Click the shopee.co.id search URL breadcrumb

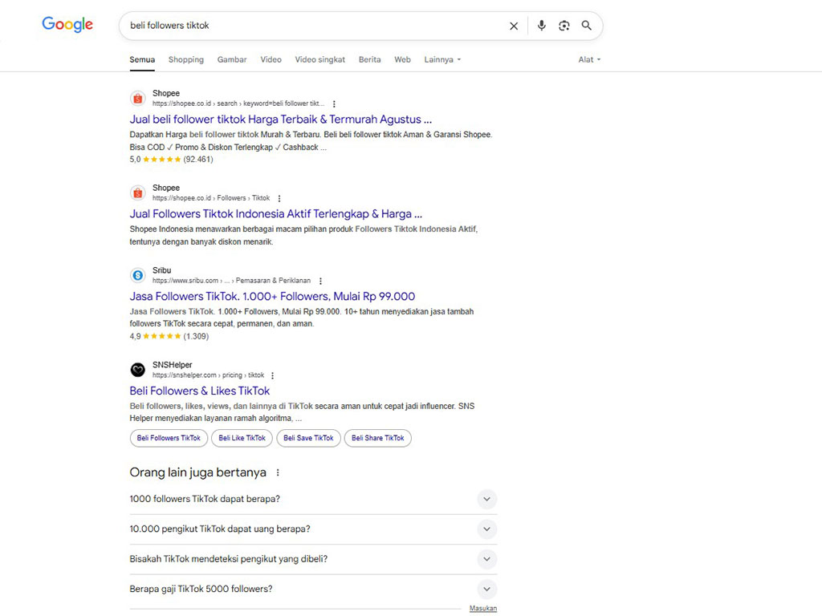point(238,103)
